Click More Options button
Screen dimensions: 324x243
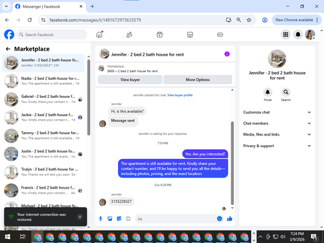tap(198, 80)
